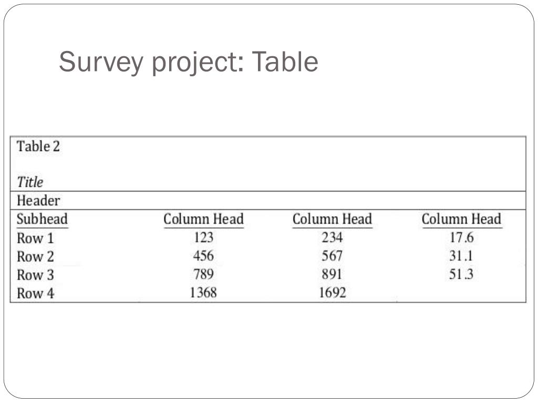Image resolution: width=538 pixels, height=404 pixels.
Task: Click the cell value 1368
Action: [203, 292]
